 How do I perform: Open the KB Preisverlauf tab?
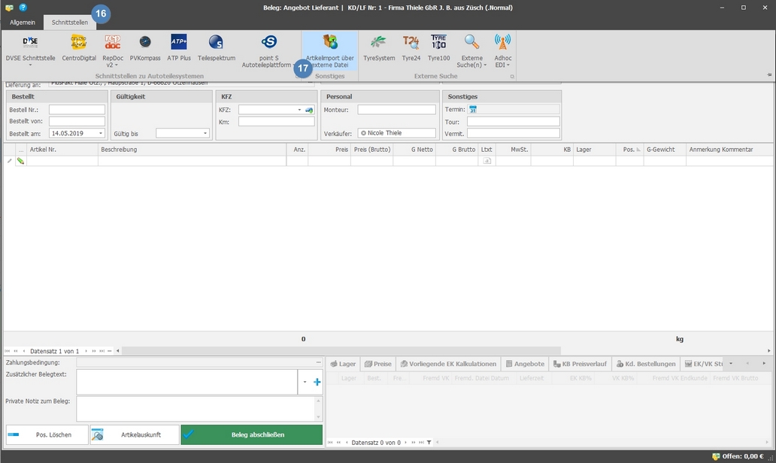pyautogui.click(x=580, y=364)
